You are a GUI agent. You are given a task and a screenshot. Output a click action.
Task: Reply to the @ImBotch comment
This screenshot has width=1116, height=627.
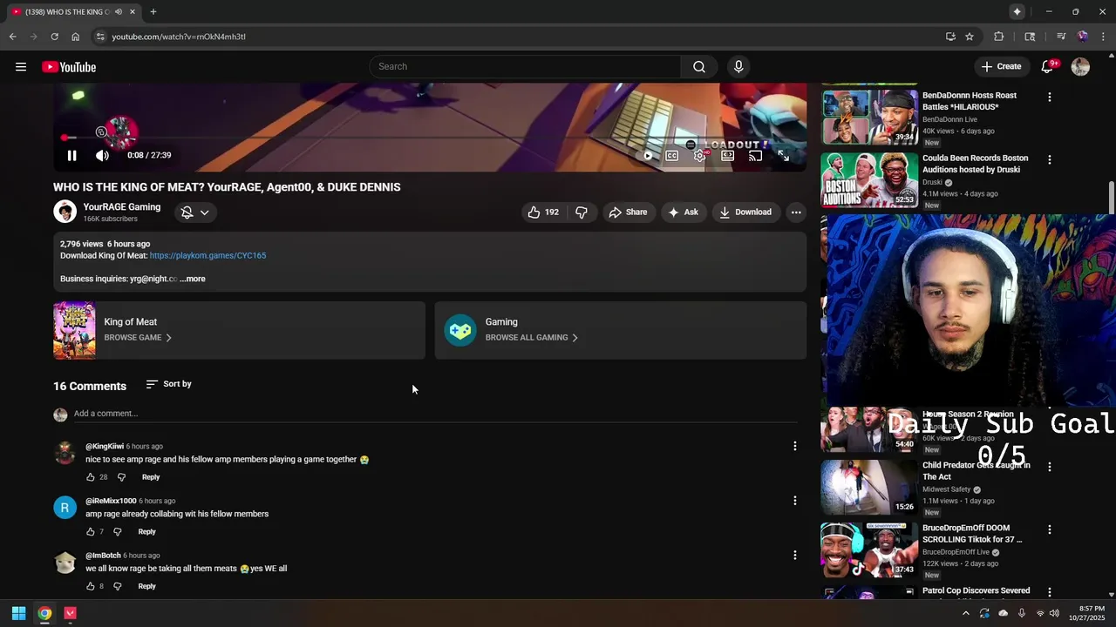click(146, 587)
